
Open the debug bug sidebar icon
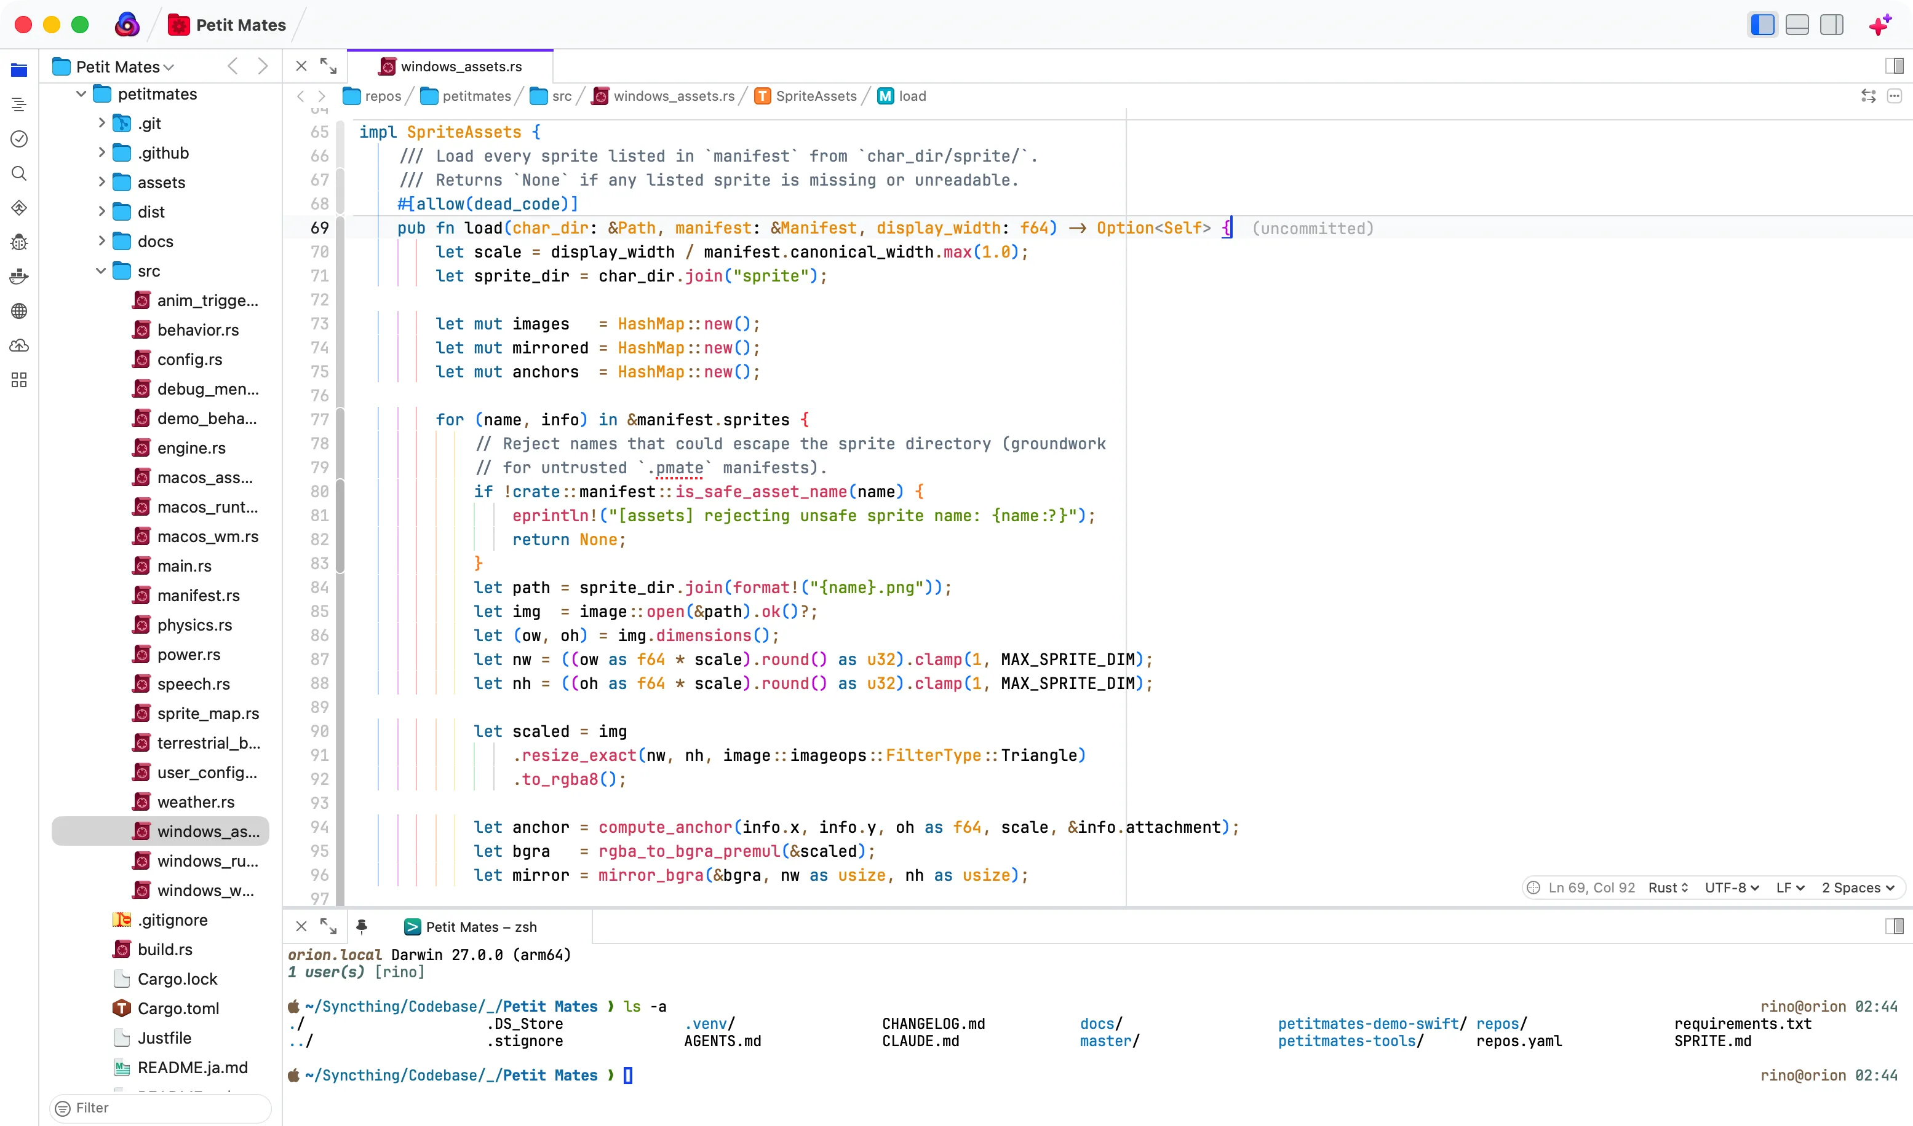tap(19, 242)
